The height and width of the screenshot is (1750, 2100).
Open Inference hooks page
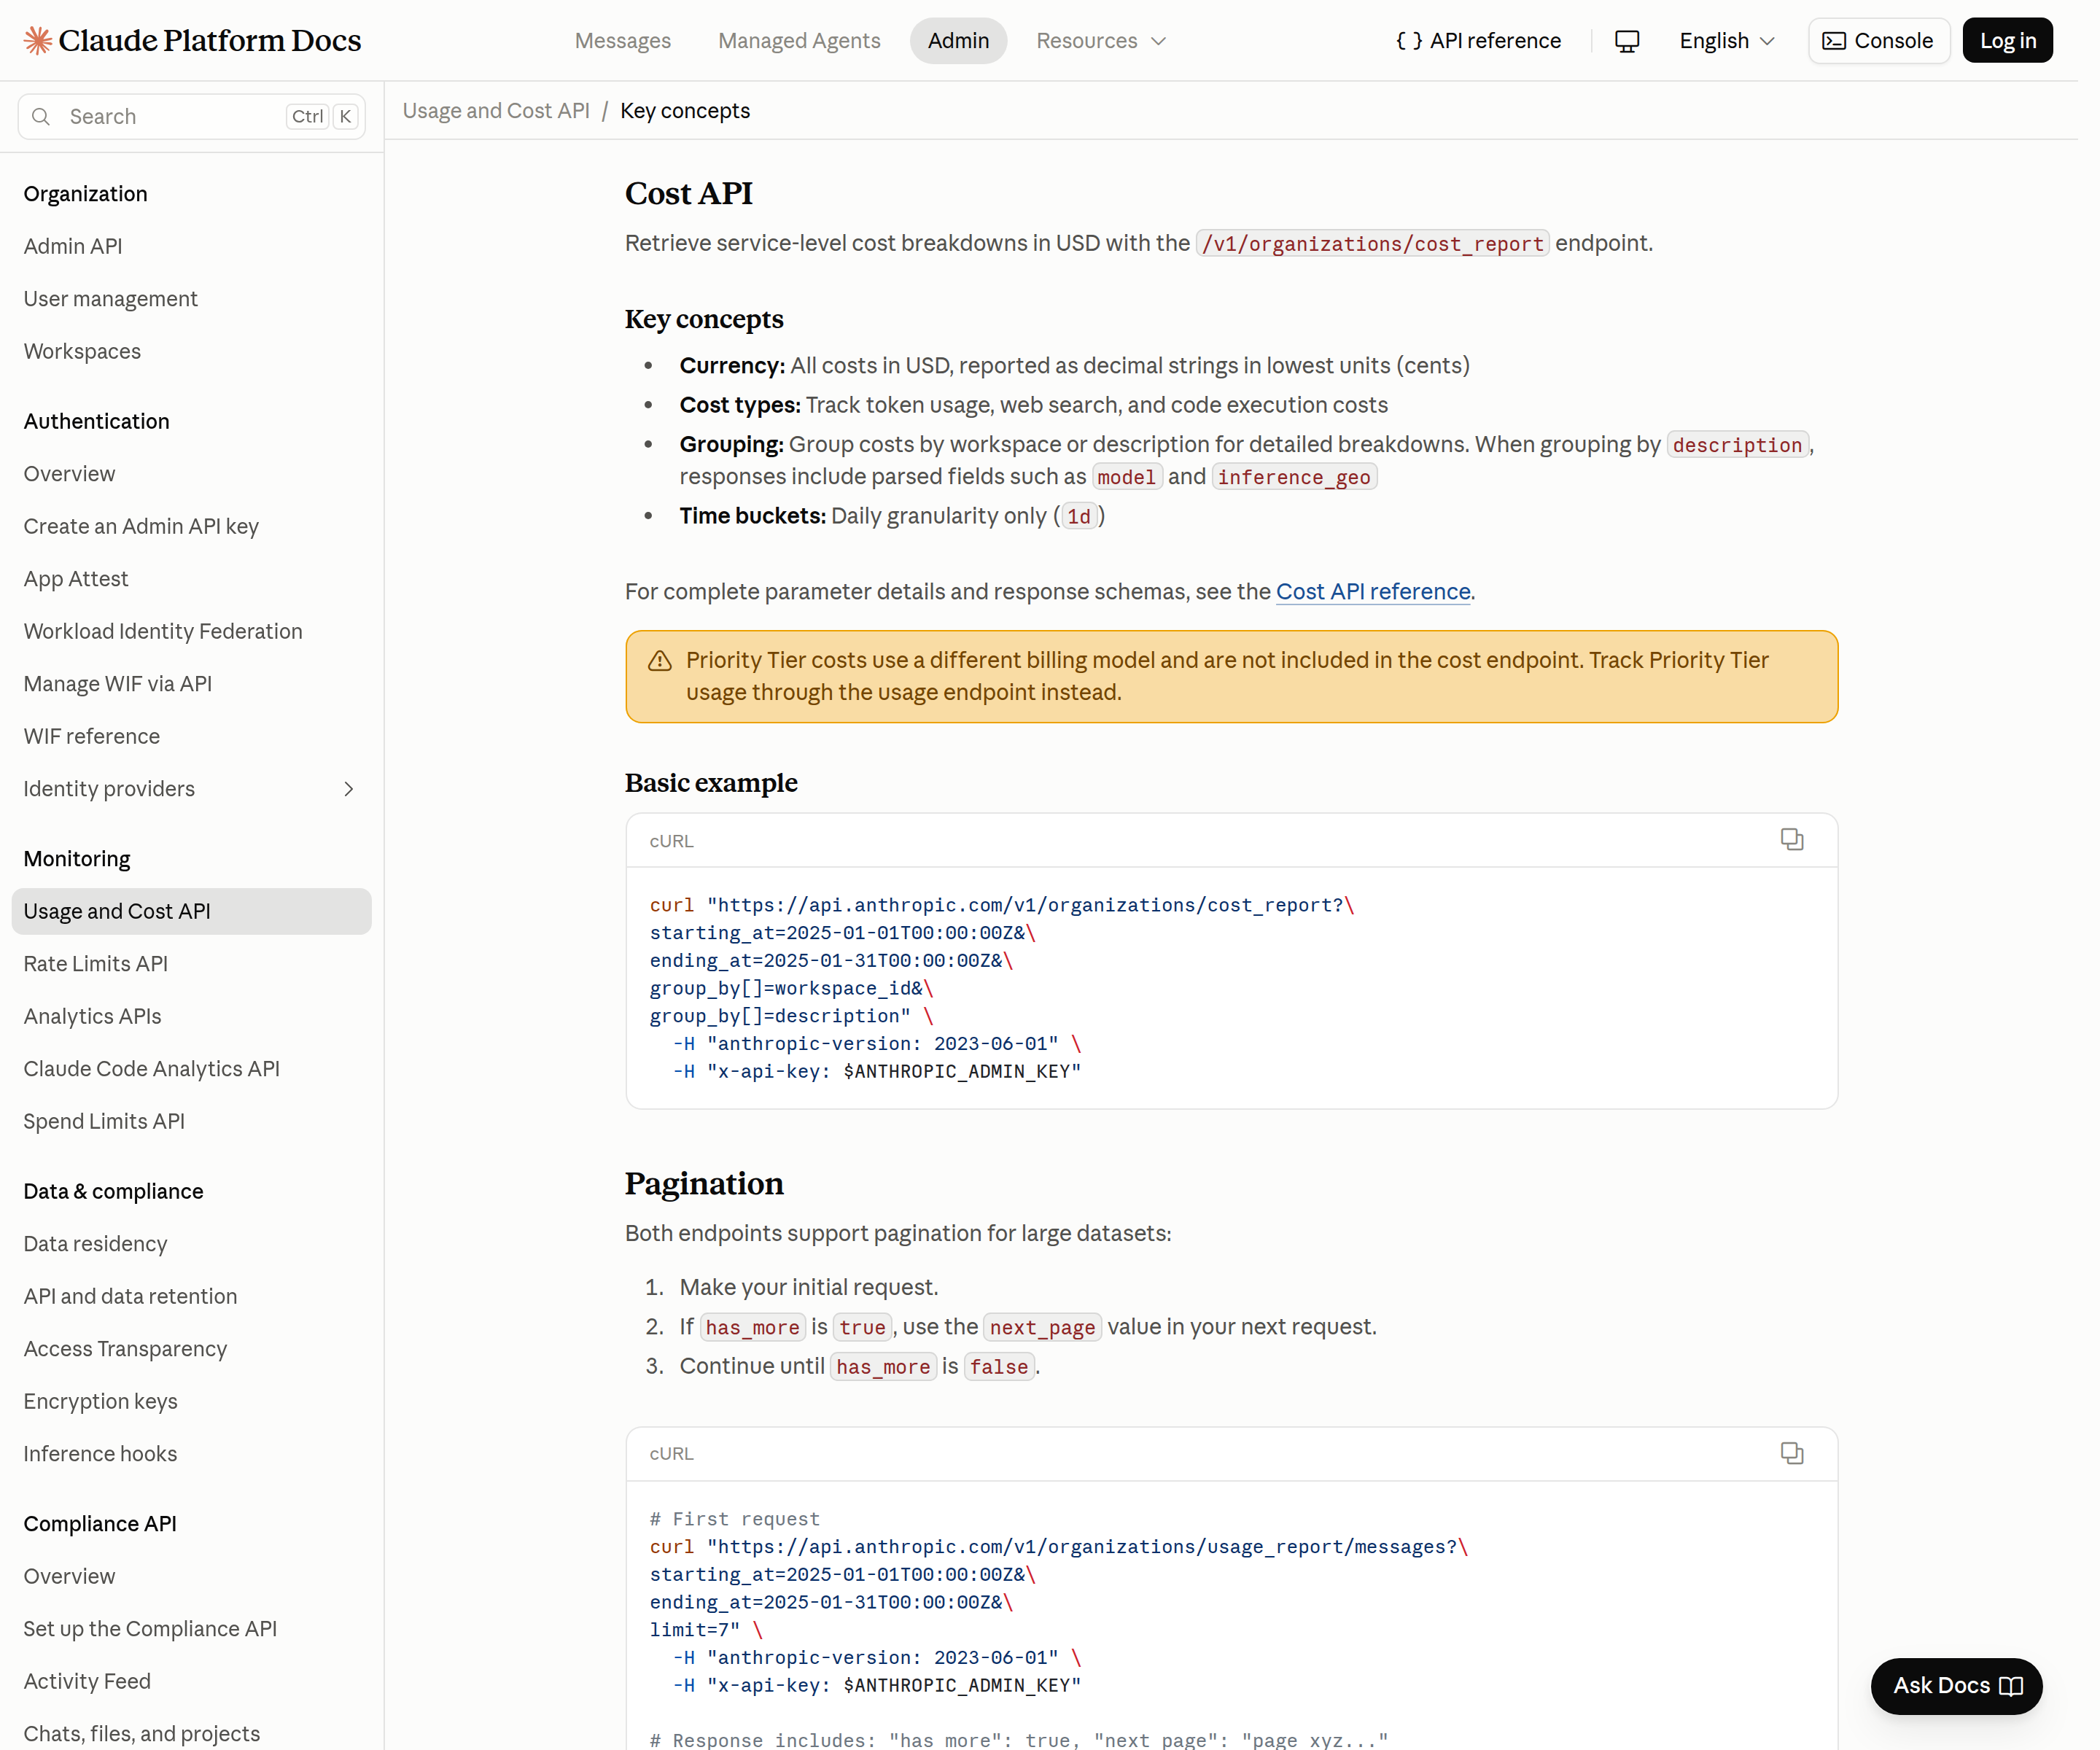click(102, 1469)
